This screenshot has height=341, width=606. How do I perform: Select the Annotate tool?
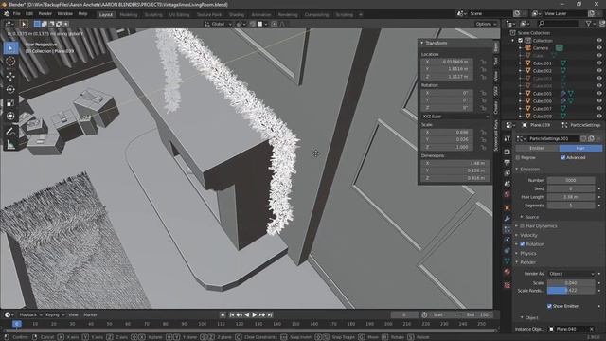point(10,132)
